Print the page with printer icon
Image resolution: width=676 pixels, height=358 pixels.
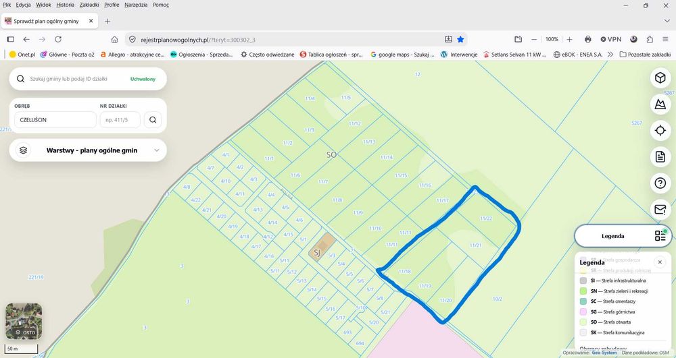[x=587, y=39]
